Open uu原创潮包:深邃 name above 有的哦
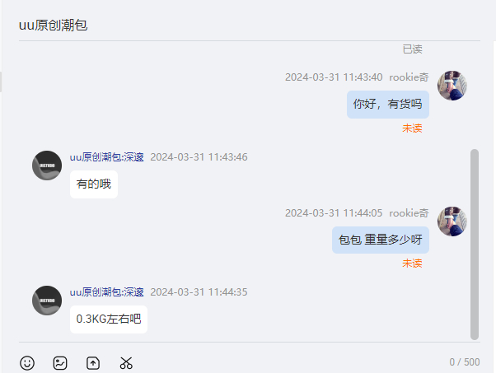The width and height of the screenshot is (496, 373). click(106, 157)
